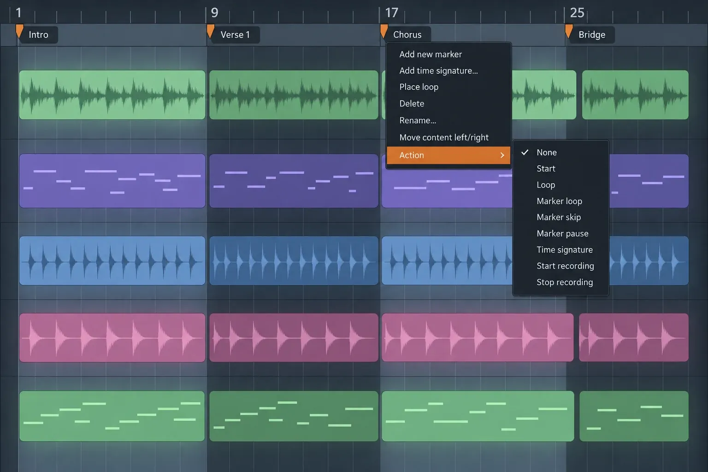Image resolution: width=708 pixels, height=472 pixels.
Task: Choose Add new marker
Action: tap(448, 54)
